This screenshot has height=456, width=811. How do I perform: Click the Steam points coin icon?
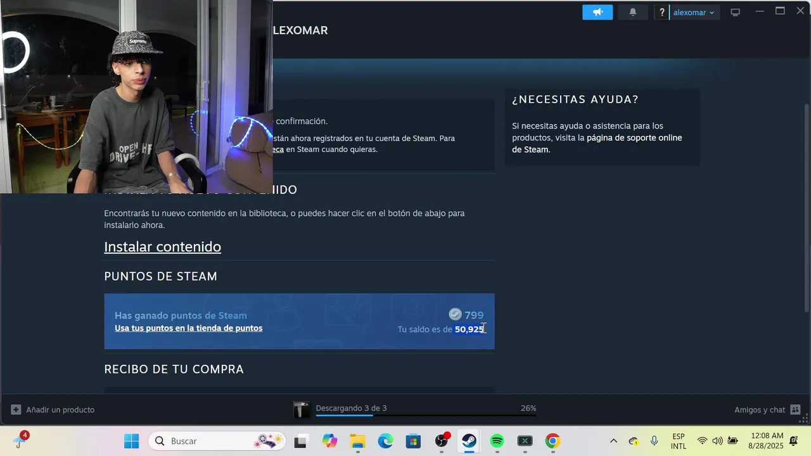pos(455,314)
